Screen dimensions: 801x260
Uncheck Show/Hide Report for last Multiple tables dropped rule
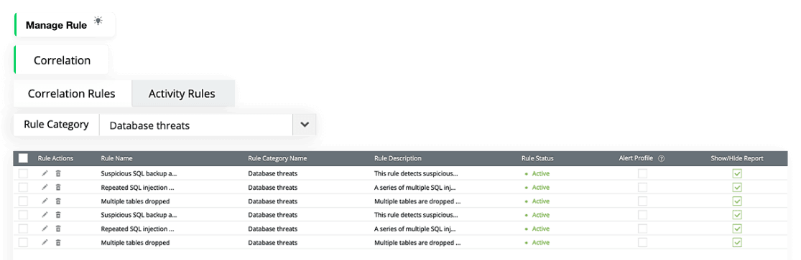(x=736, y=242)
